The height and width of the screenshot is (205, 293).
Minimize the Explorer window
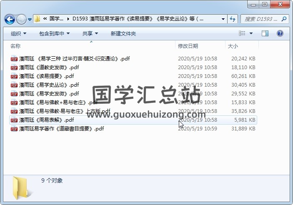point(253,4)
